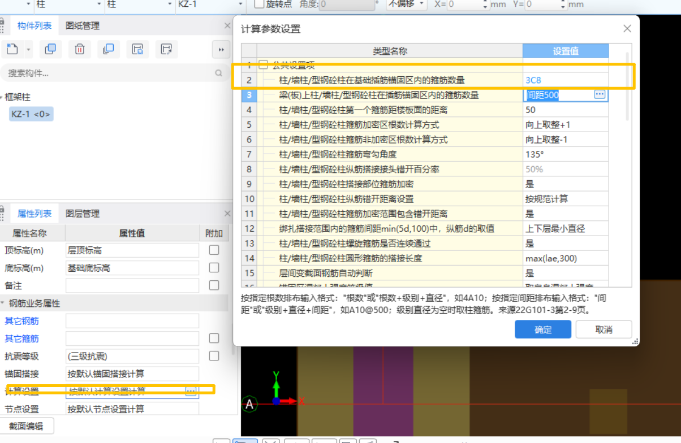
Task: Click 取消 to cancel the dialog
Action: pos(604,329)
